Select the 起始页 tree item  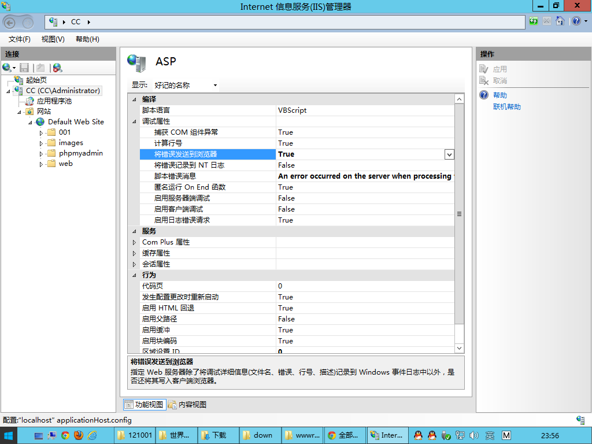coord(36,80)
